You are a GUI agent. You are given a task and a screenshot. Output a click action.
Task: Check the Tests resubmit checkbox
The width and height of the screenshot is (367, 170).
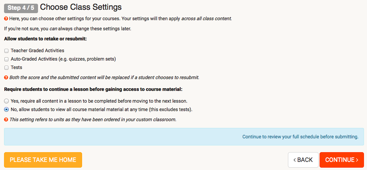pyautogui.click(x=6, y=68)
